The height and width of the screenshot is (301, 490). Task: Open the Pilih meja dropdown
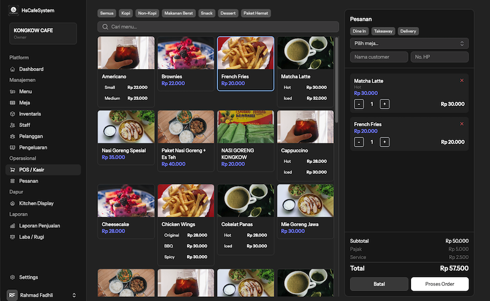click(x=409, y=44)
